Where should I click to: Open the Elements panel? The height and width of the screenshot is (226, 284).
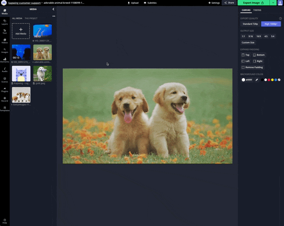pyautogui.click(x=5, y=60)
